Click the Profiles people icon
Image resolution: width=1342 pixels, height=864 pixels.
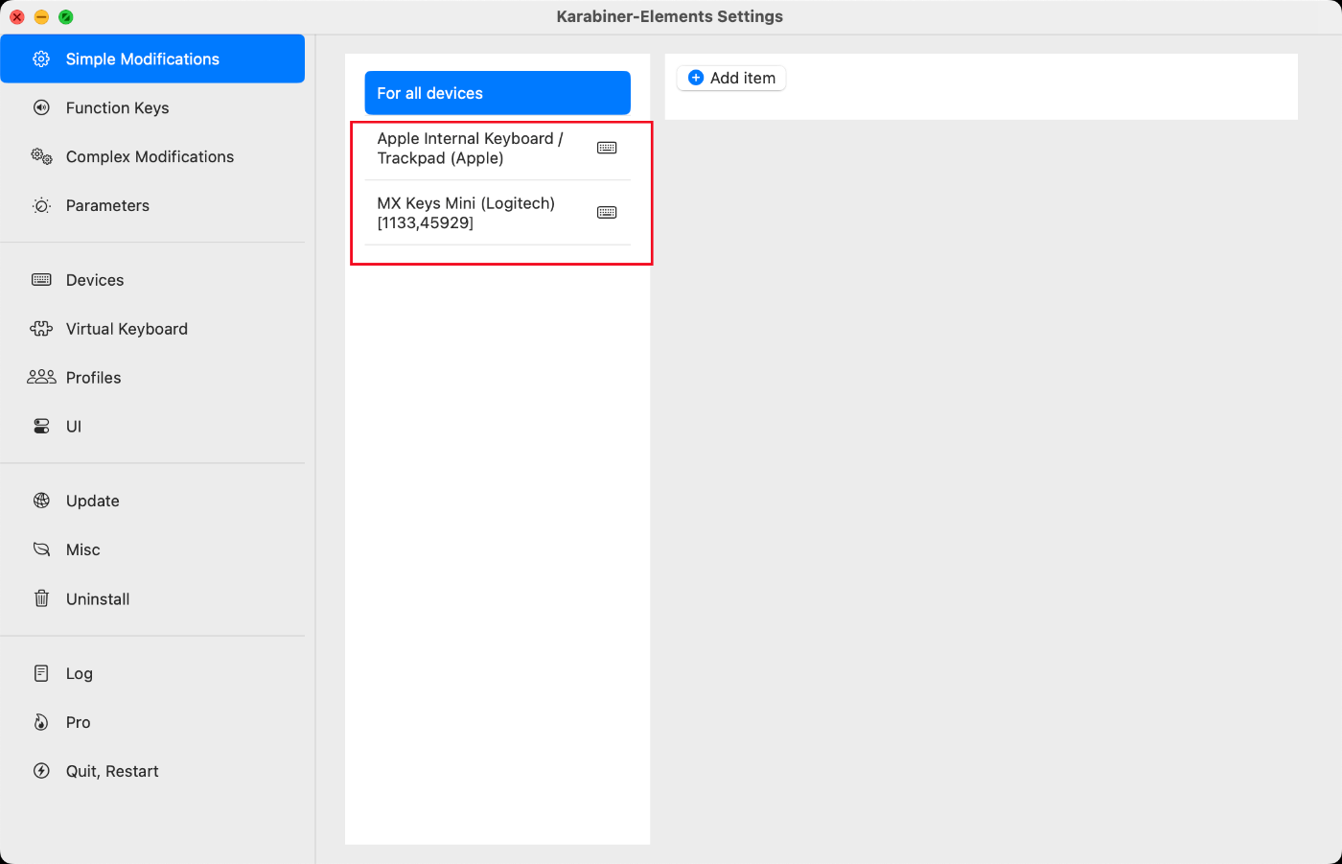coord(41,378)
